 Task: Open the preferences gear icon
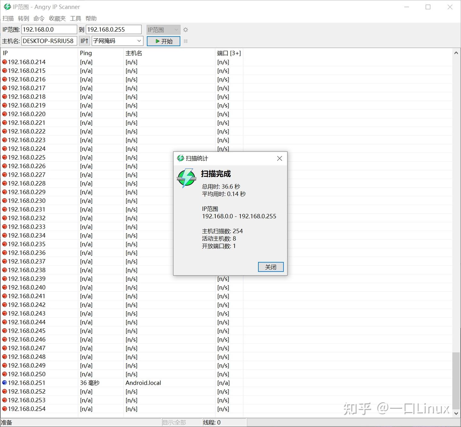click(185, 30)
